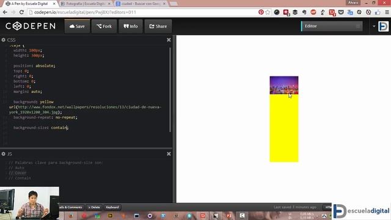Image resolution: width=391 pixels, height=220 pixels.
Task: Save the pen with the Save button
Action: (77, 26)
